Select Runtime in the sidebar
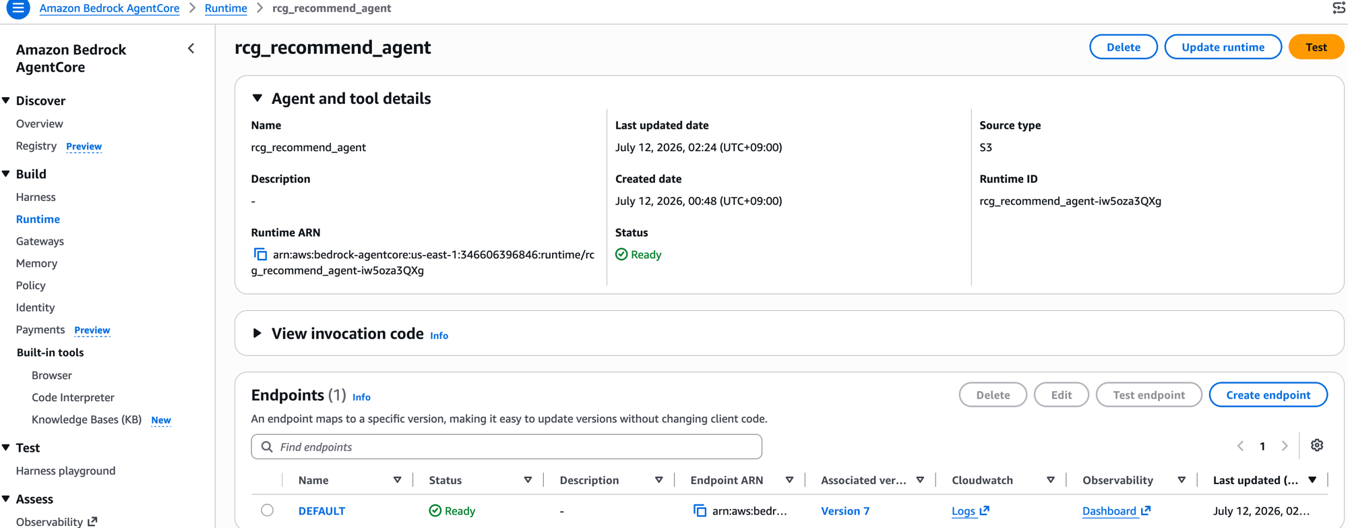Image resolution: width=1348 pixels, height=528 pixels. (38, 219)
